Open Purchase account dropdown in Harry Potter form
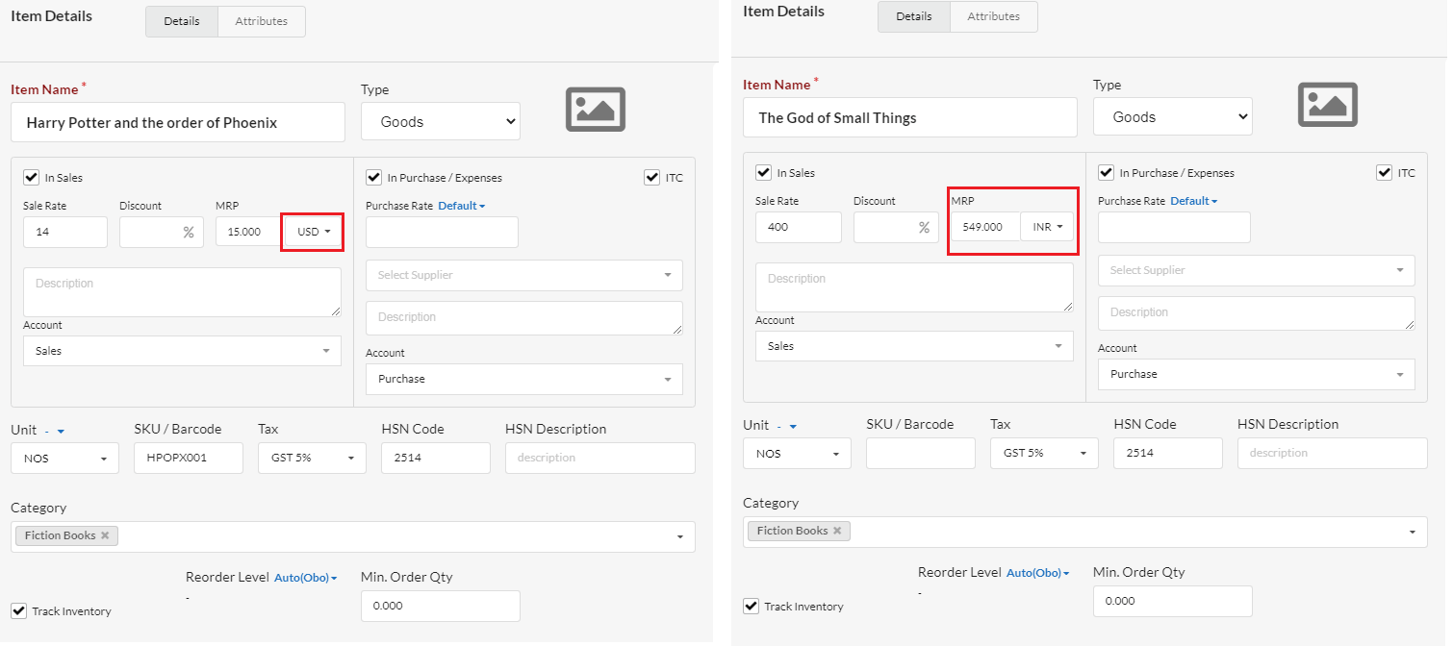 click(524, 379)
